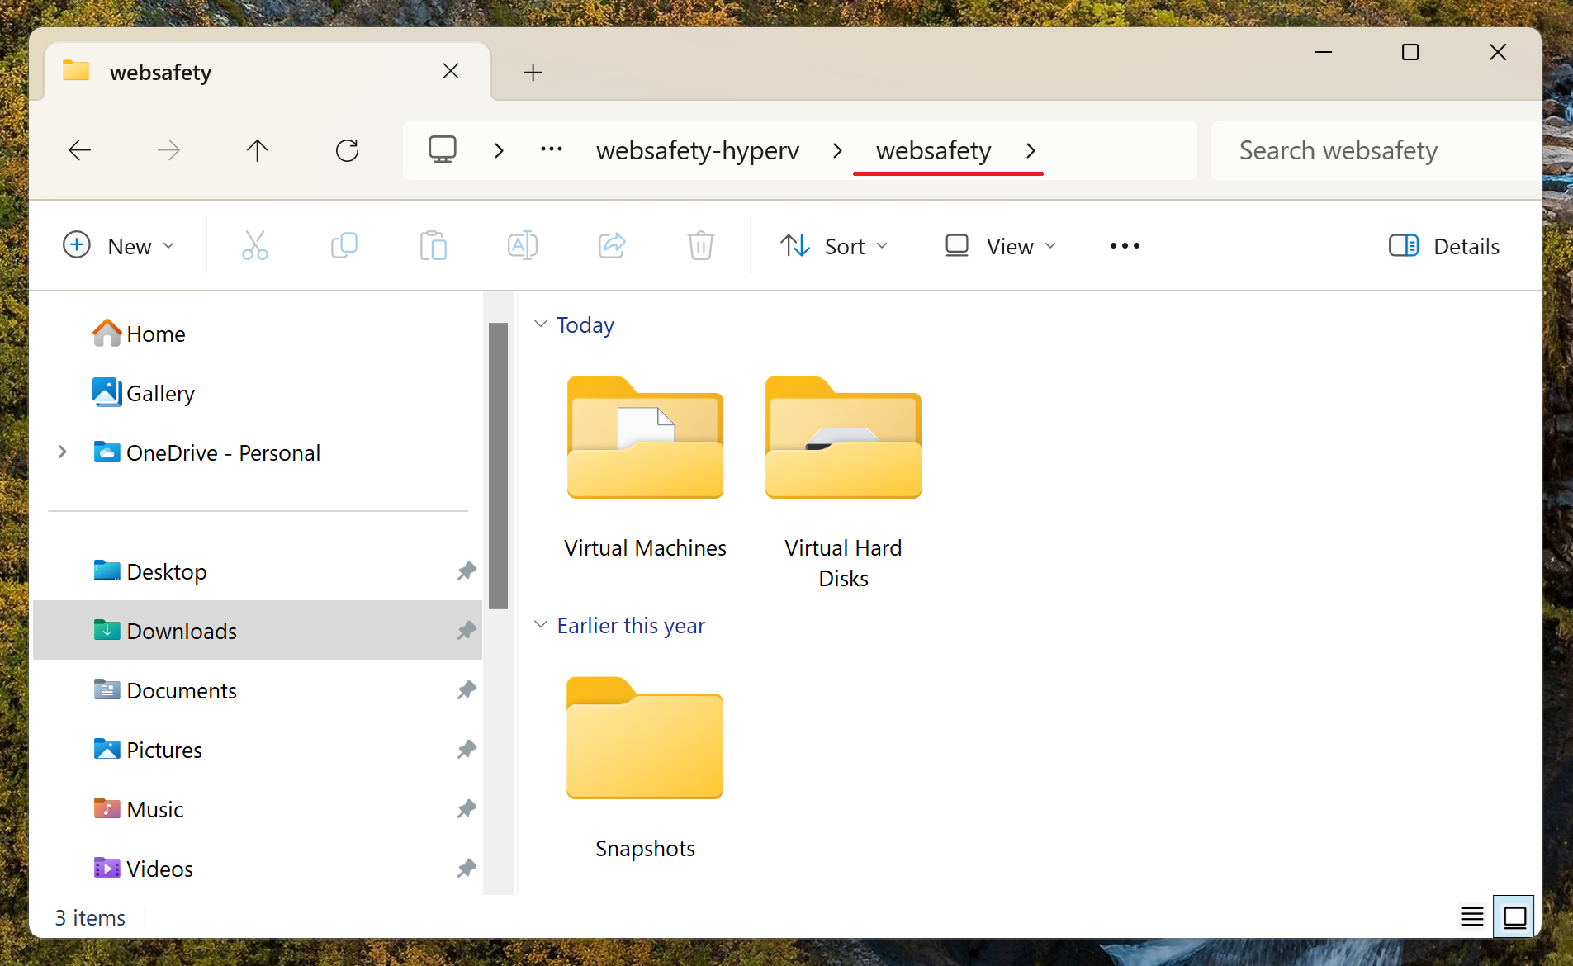
Task: Unpin Pictures using its pin icon
Action: (467, 749)
